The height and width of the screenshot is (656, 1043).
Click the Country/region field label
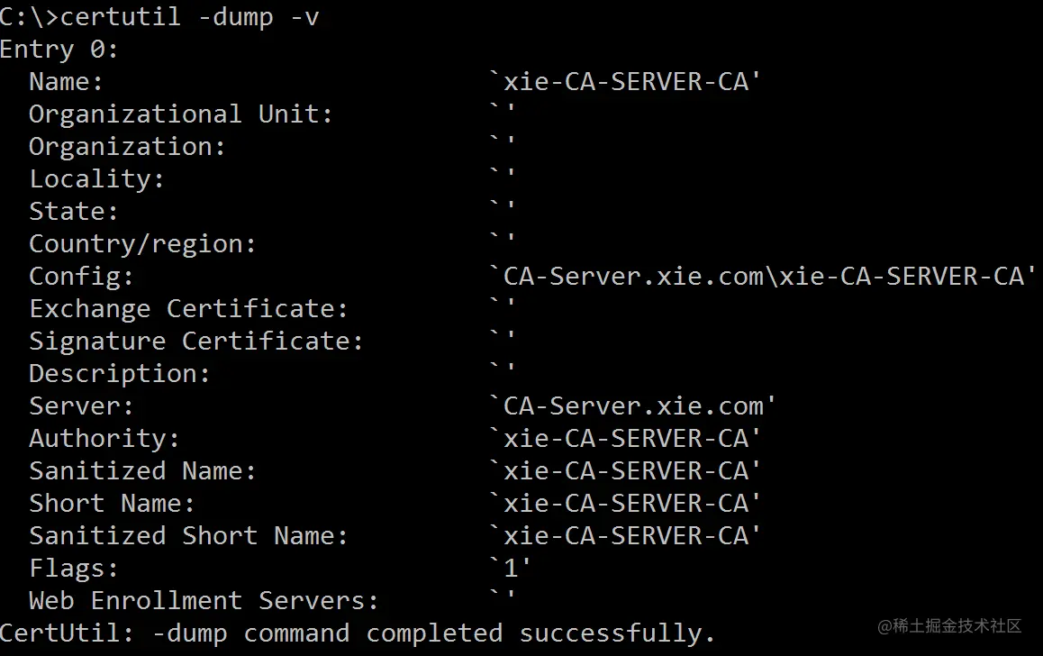[x=142, y=244]
